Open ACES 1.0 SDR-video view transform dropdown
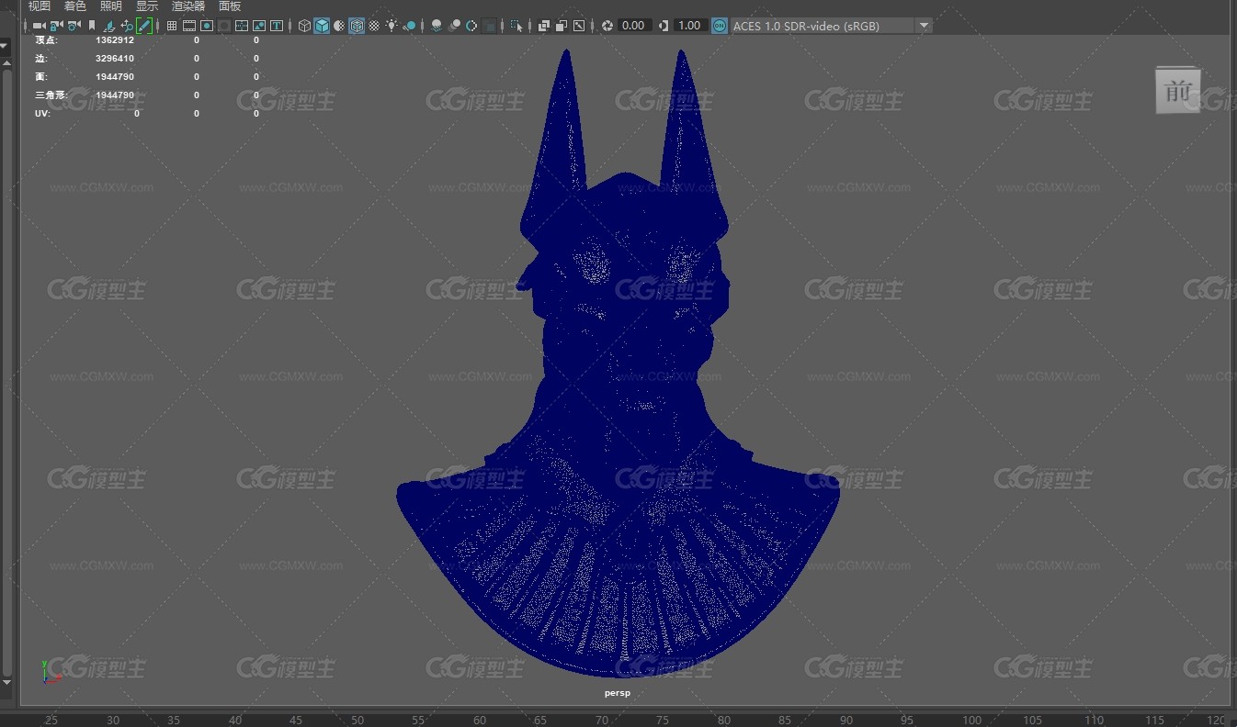1237x727 pixels. click(x=832, y=26)
